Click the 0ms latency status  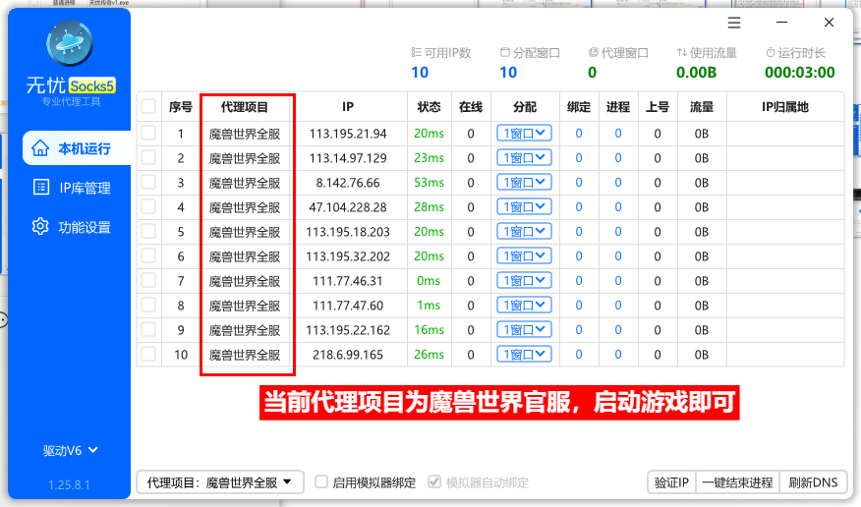(429, 281)
